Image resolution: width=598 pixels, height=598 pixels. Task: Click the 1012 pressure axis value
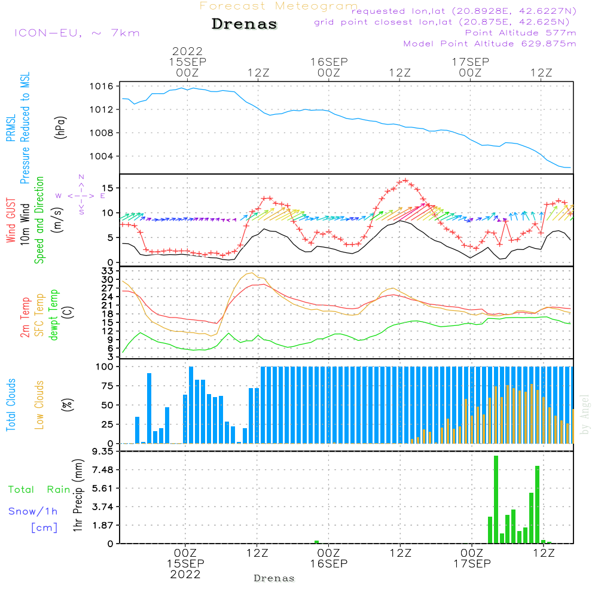(x=102, y=110)
